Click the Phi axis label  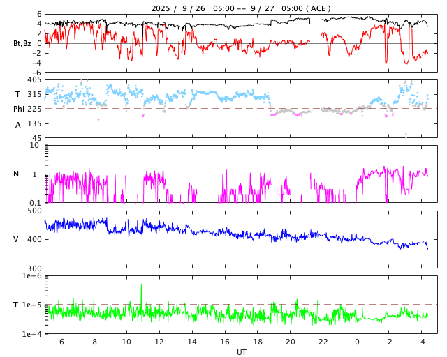pos(19,109)
